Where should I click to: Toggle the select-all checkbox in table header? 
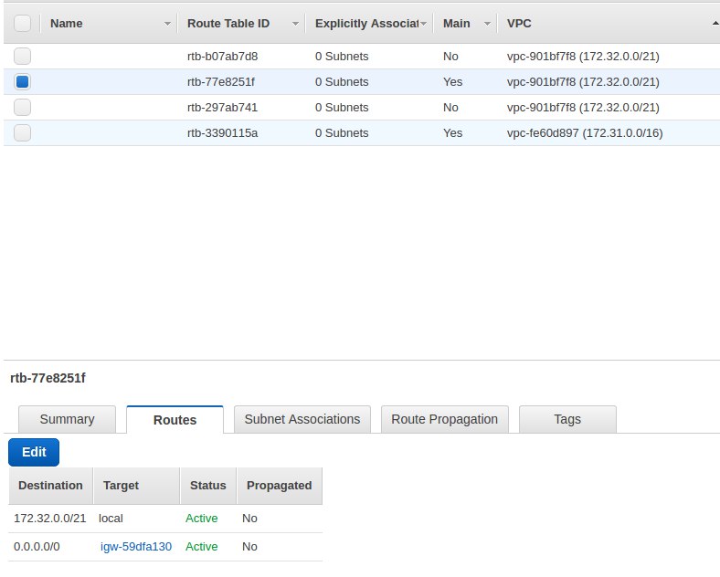tap(23, 23)
